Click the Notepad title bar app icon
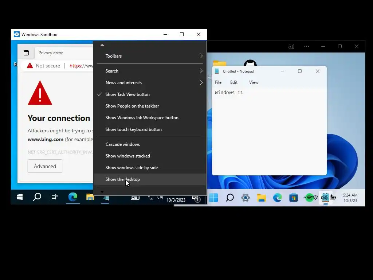 pyautogui.click(x=217, y=71)
